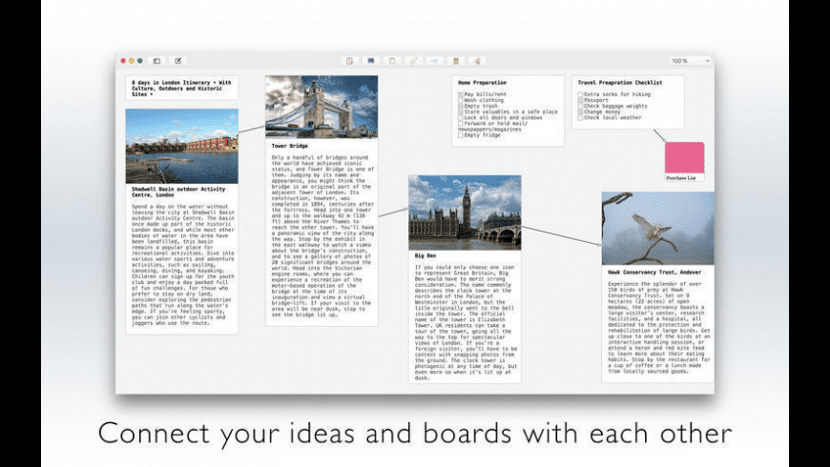This screenshot has width=830, height=467.
Task: Check Lock all doors and windows
Action: click(x=461, y=118)
